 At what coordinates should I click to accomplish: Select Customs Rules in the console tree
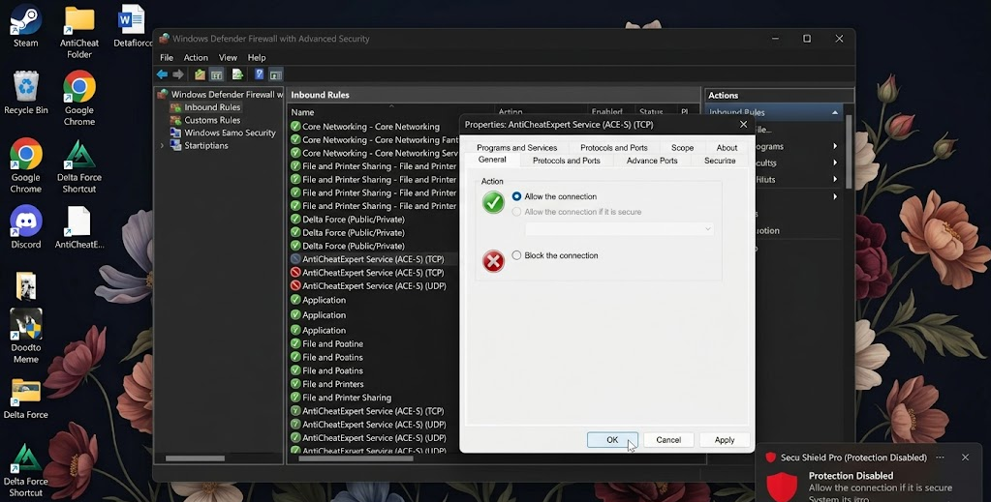point(212,120)
